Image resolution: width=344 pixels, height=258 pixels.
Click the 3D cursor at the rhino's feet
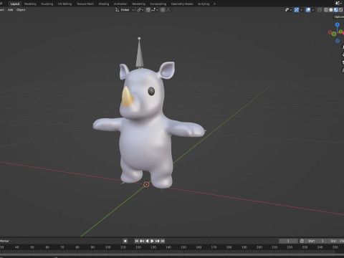coord(146,184)
